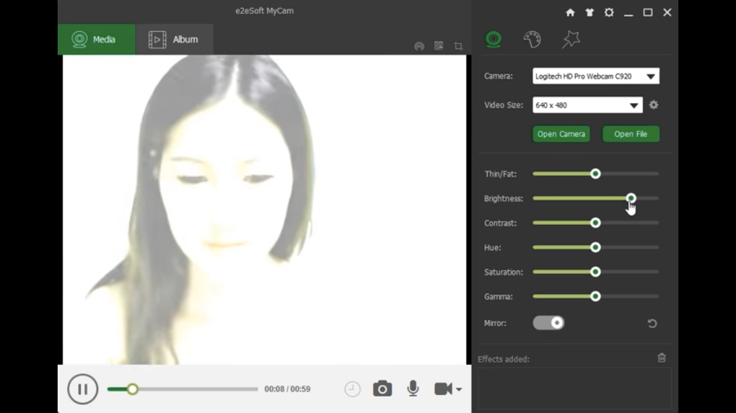
Task: Select the Media tab
Action: coord(96,40)
